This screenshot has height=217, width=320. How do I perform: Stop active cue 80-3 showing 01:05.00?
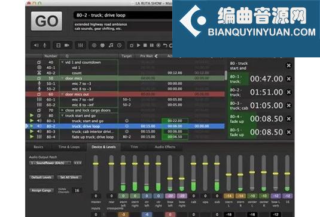[288, 105]
